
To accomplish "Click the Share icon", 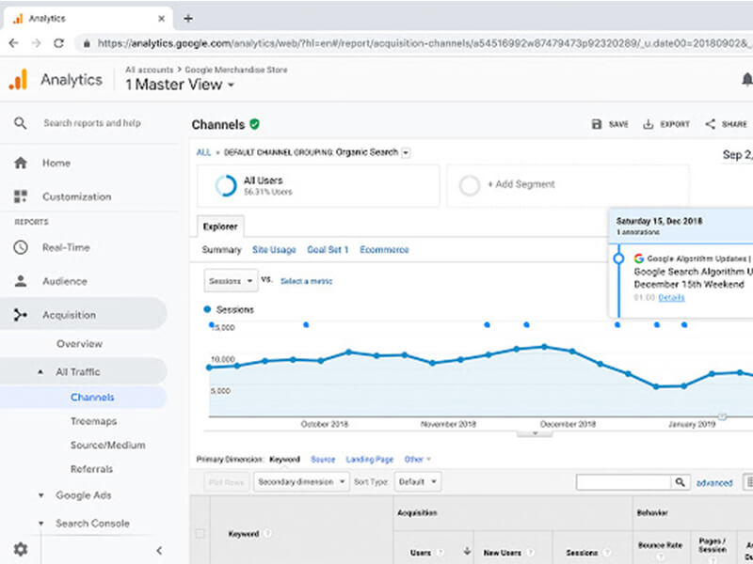I will (x=711, y=124).
